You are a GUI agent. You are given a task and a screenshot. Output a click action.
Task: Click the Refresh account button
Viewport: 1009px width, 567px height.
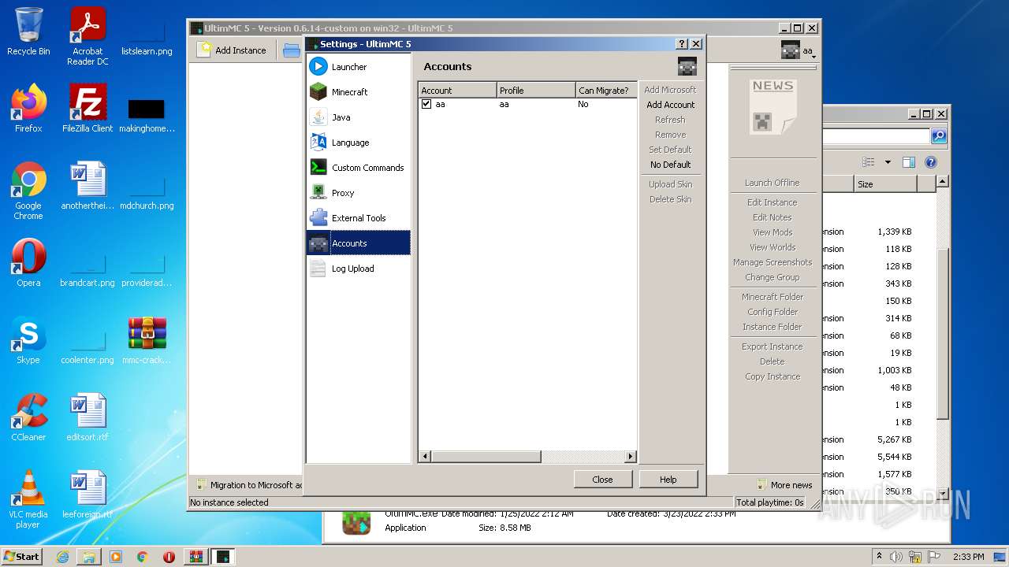click(x=670, y=120)
